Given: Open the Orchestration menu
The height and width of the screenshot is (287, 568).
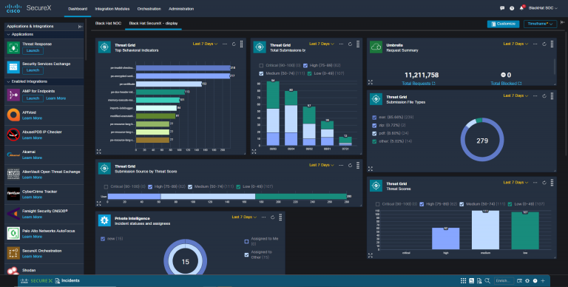Looking at the screenshot, I should pyautogui.click(x=149, y=9).
